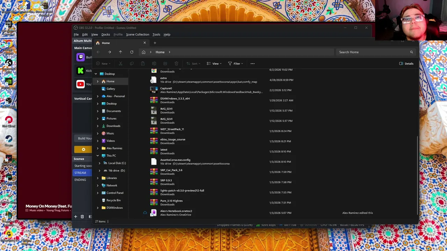Select the Alex's Notebook.onetoc2 file icon
Viewport: 447px width, 251px height.
154,213
